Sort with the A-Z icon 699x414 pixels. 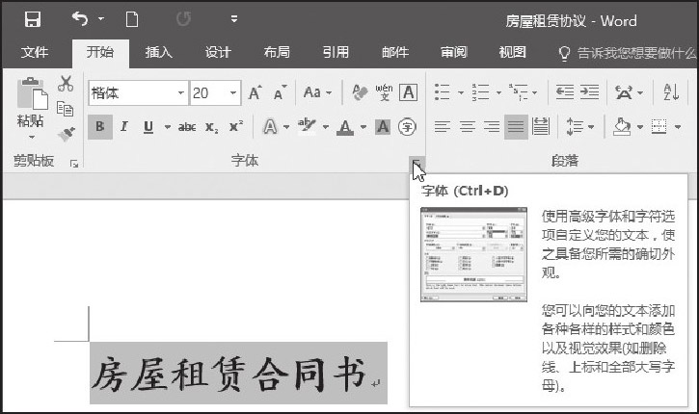[671, 92]
